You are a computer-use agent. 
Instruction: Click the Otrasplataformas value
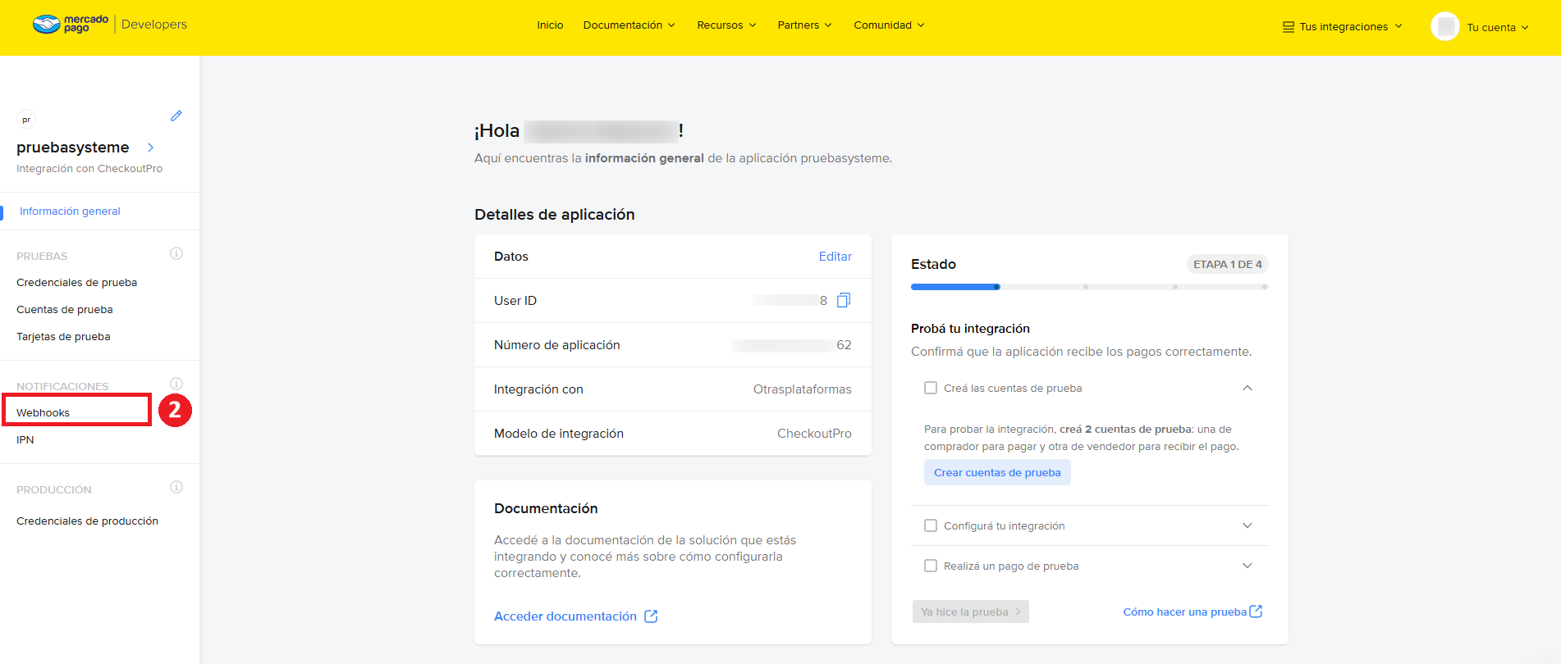pos(802,389)
